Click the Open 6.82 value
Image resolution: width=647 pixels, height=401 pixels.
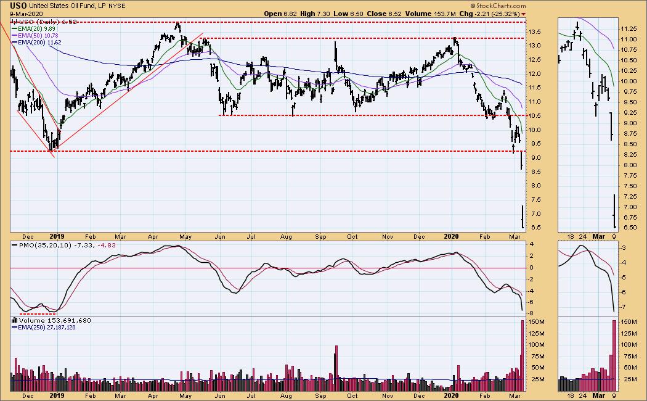280,14
